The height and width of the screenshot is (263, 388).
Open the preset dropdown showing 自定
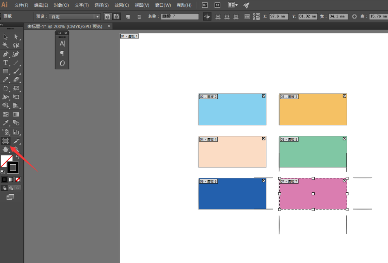(x=75, y=17)
